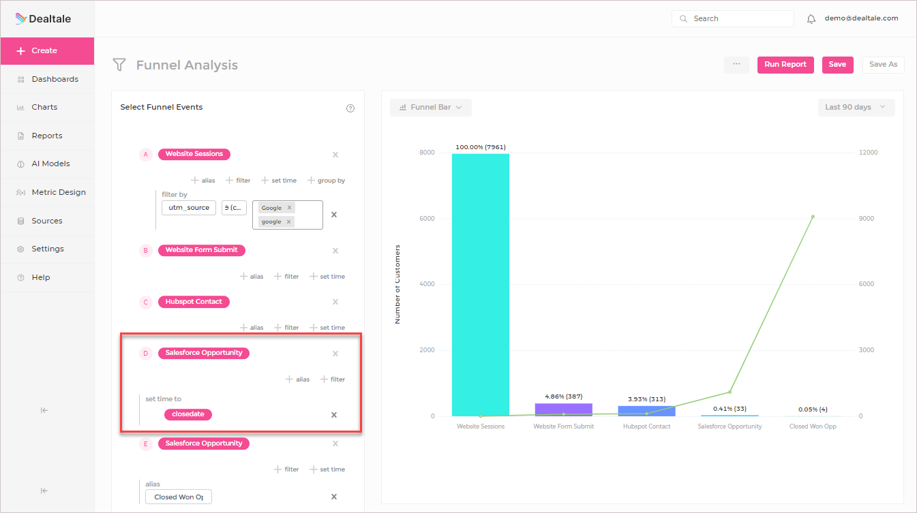
Task: Remove step E Salesforce Opportunity
Action: coord(335,444)
